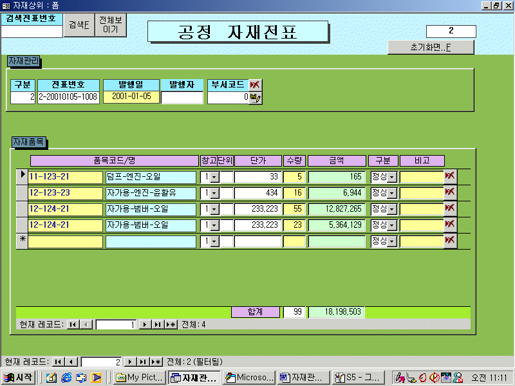This screenshot has height=386, width=515.
Task: Click the 전체보이기 show all button
Action: (x=110, y=25)
